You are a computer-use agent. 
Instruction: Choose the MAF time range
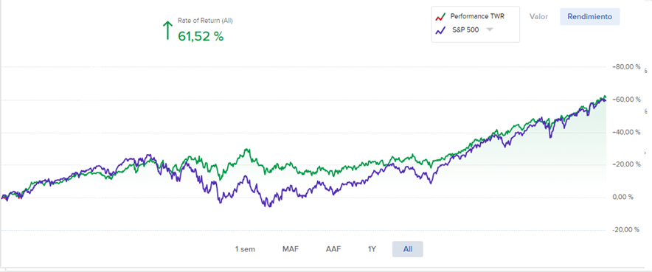point(291,249)
